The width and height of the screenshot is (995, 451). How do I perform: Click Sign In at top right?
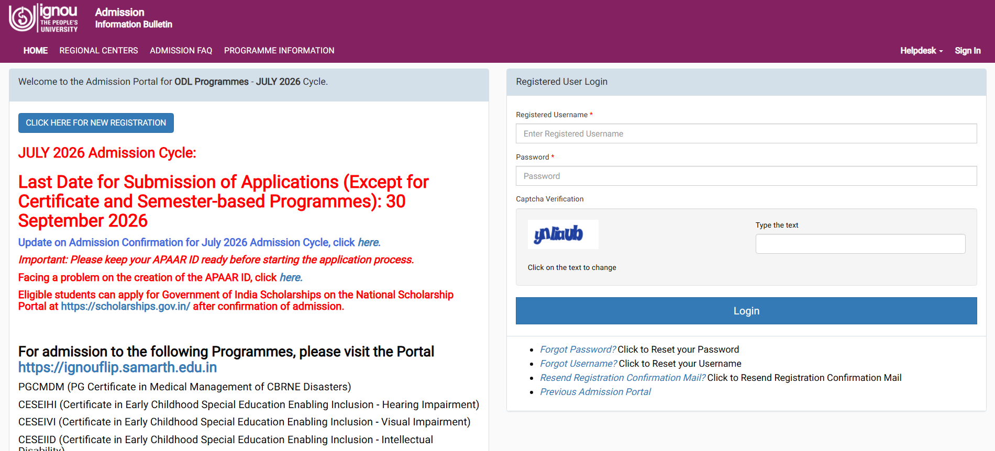967,51
